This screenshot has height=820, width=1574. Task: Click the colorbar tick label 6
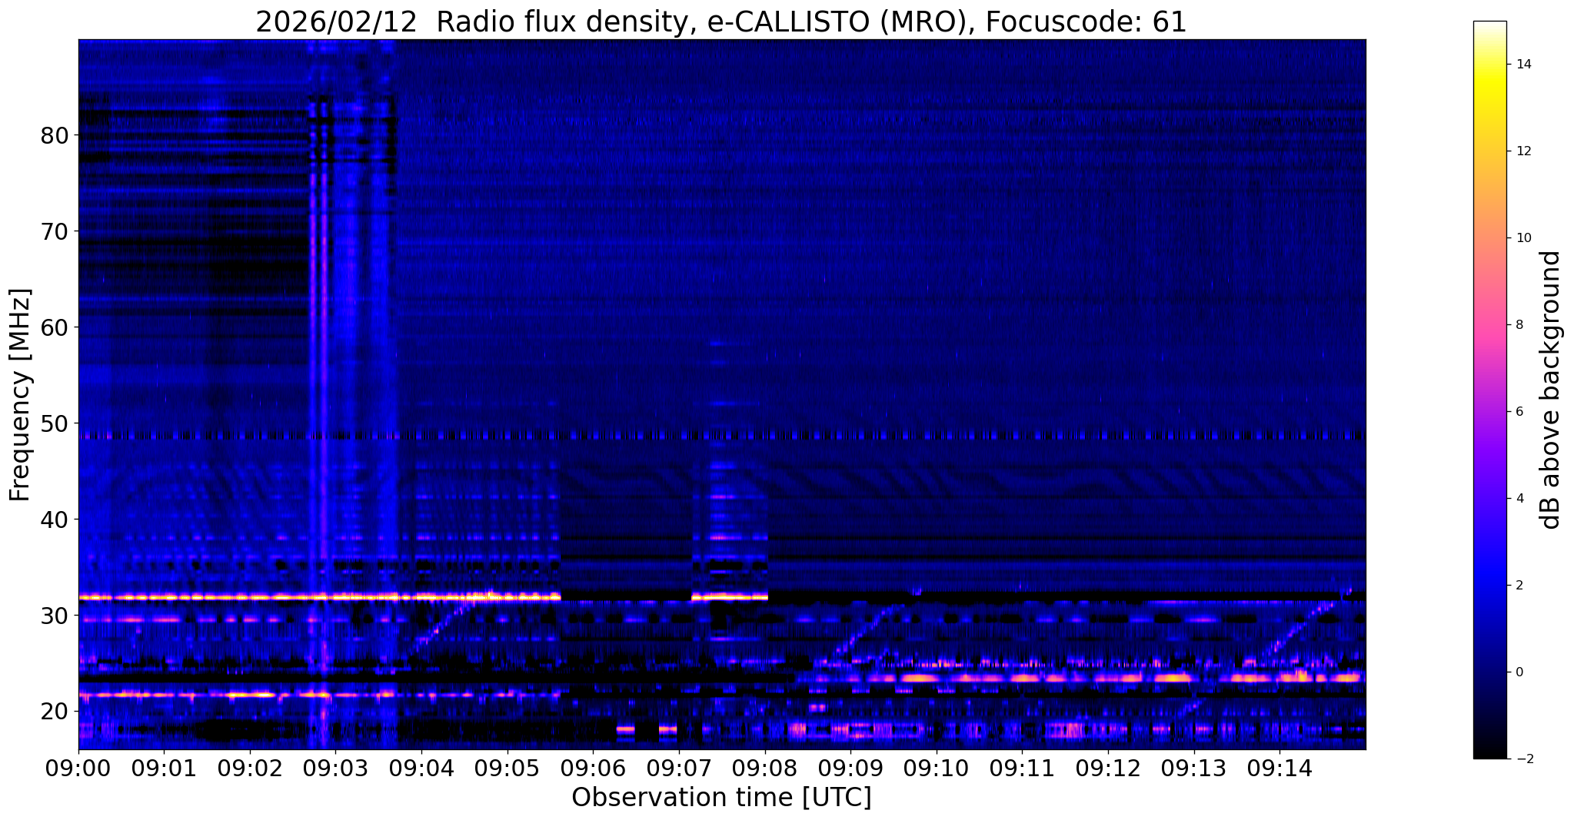pos(1519,412)
